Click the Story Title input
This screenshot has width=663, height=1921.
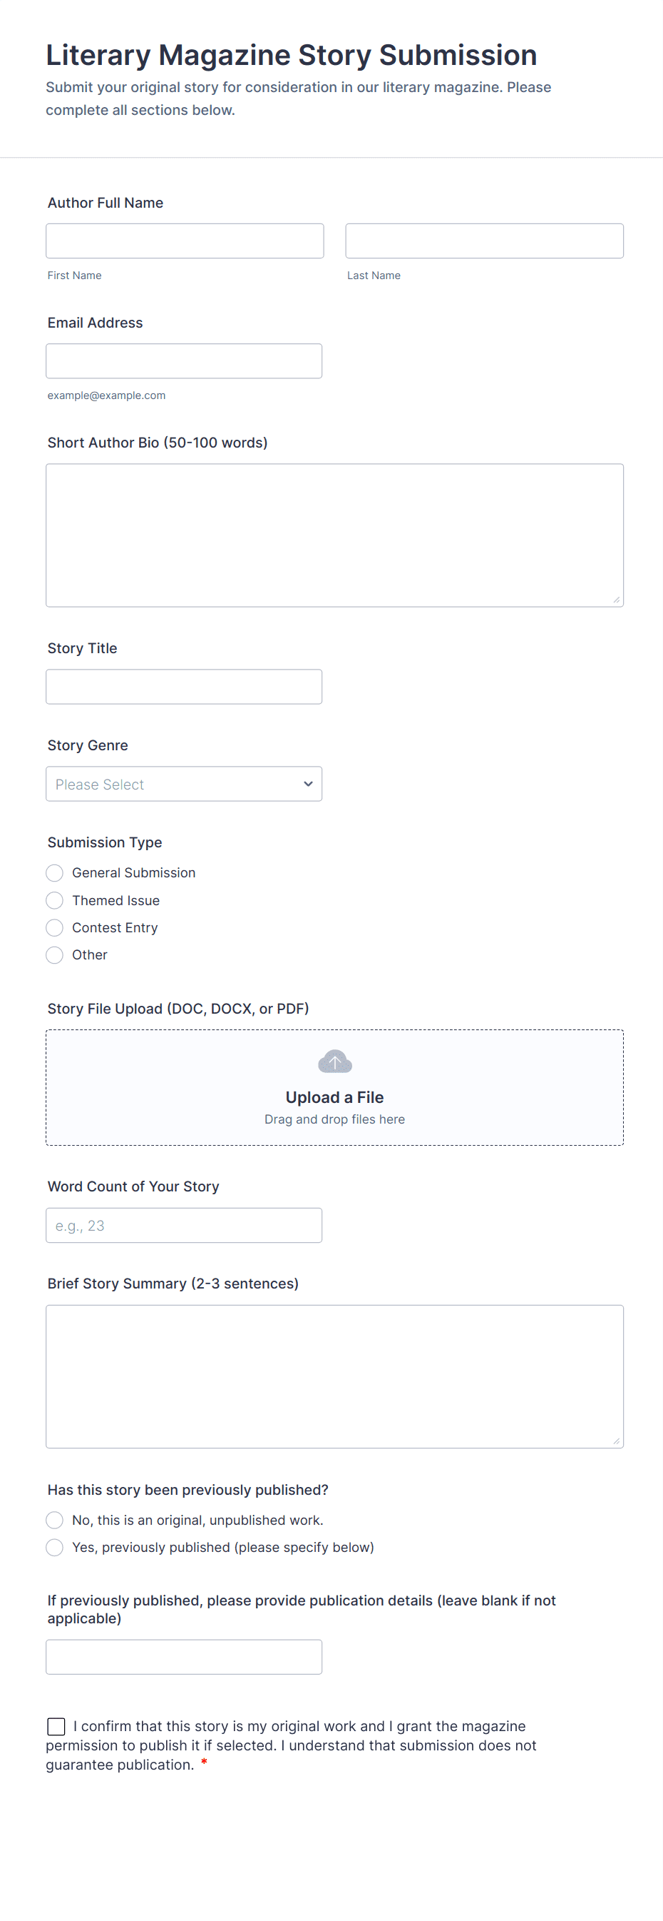pos(184,686)
